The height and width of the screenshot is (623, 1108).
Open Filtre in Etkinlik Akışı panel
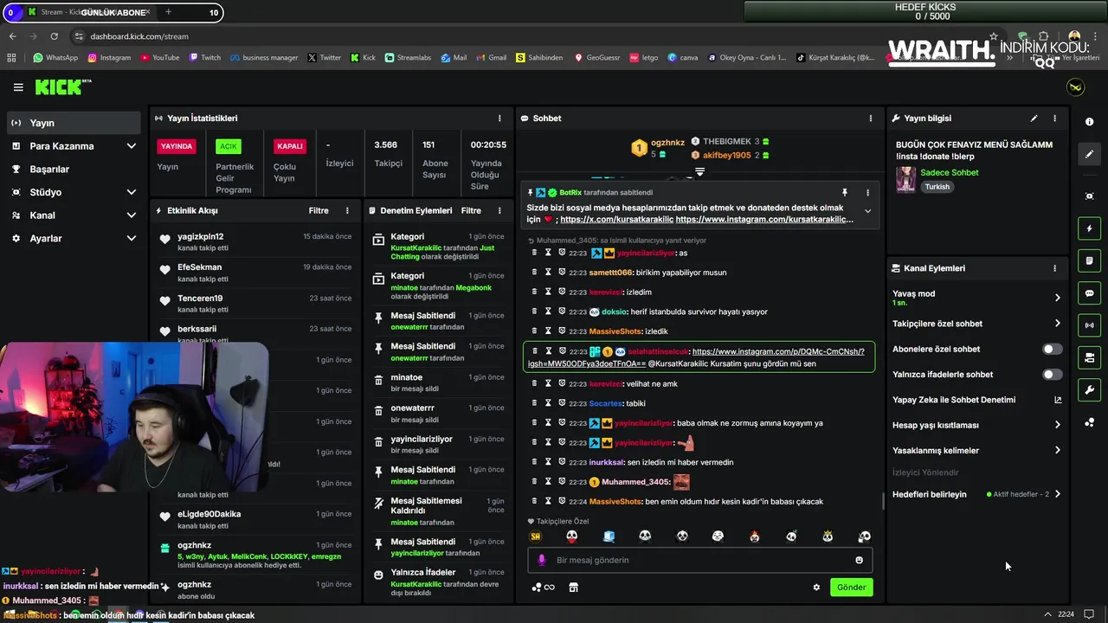(319, 210)
